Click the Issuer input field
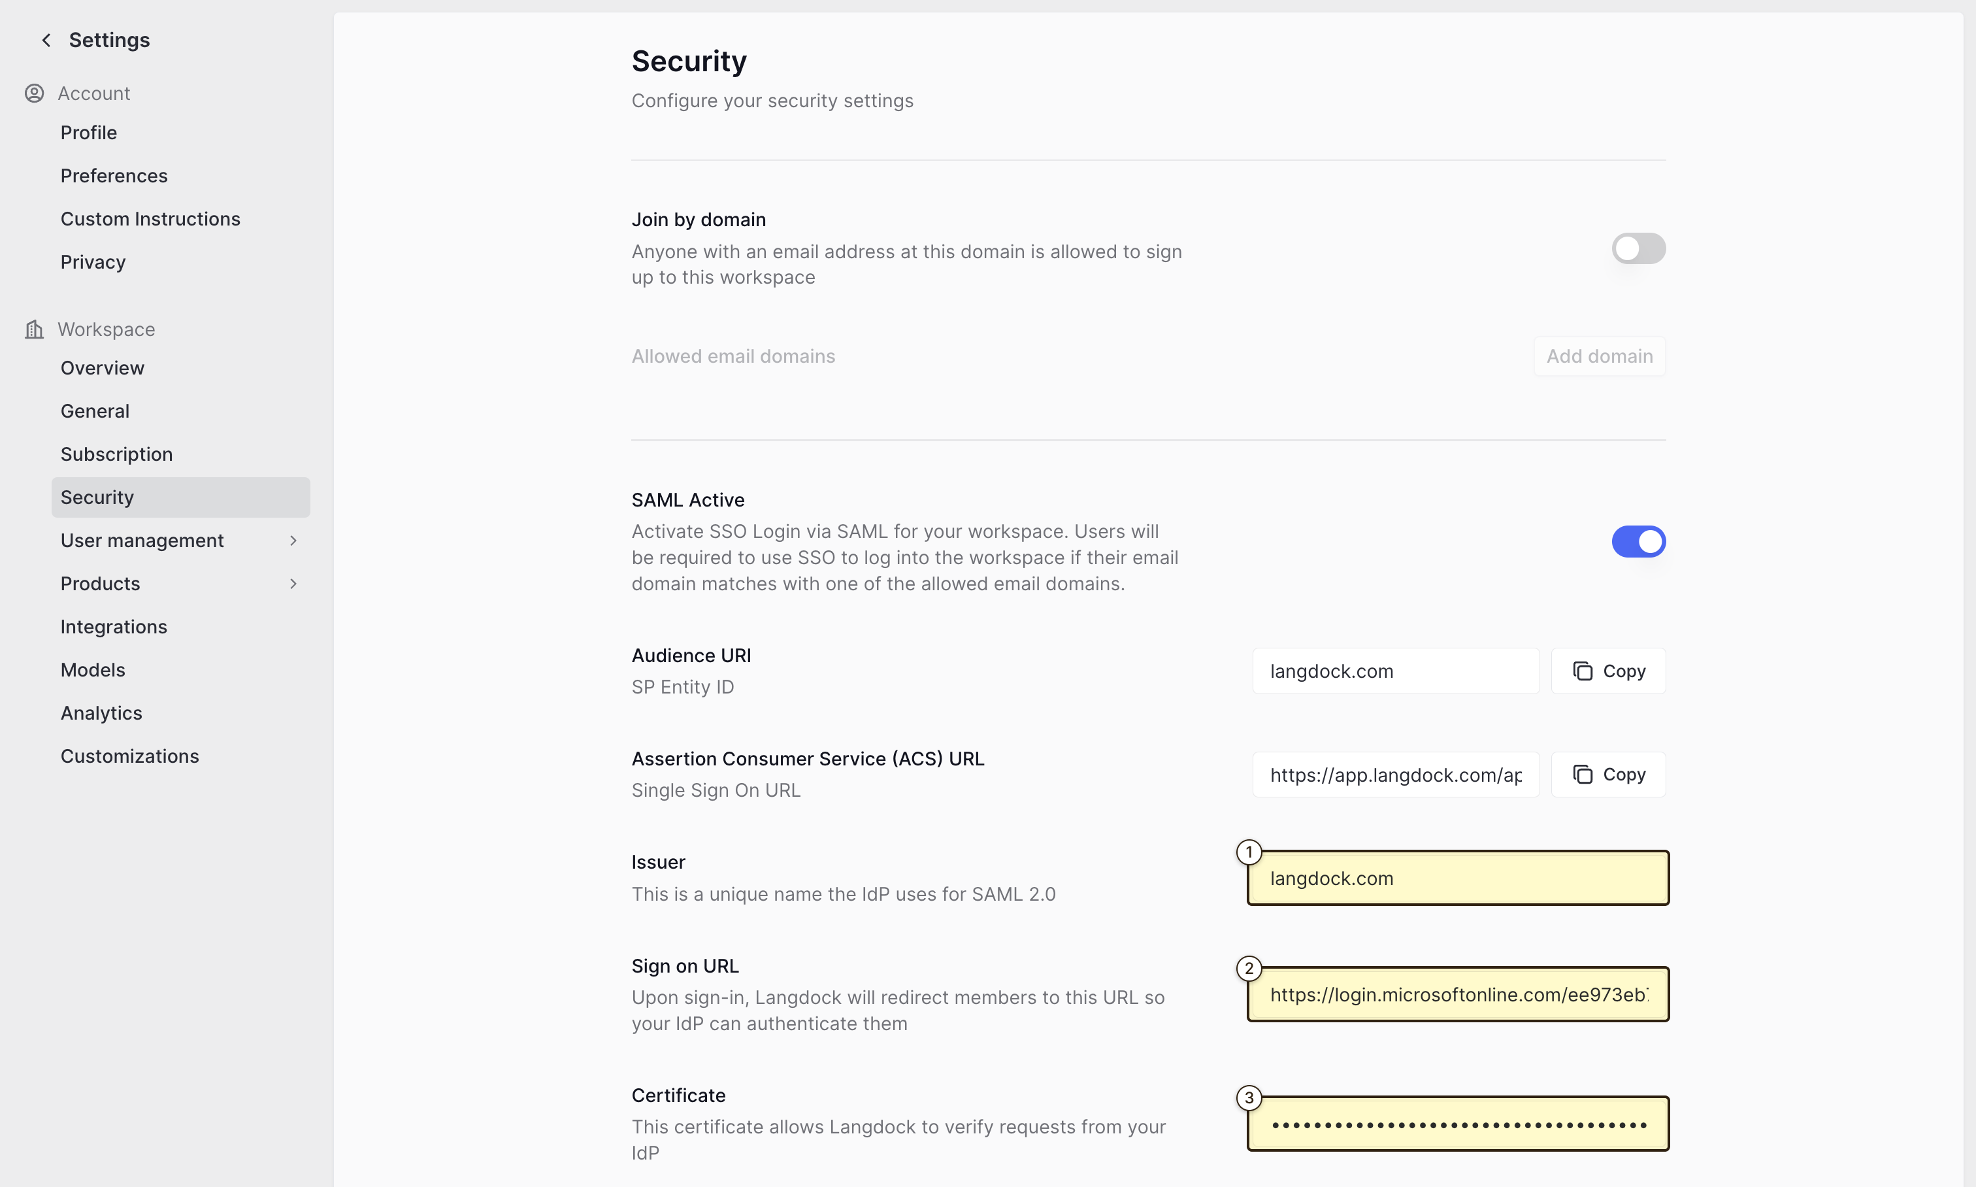Viewport: 1976px width, 1187px height. coord(1458,878)
